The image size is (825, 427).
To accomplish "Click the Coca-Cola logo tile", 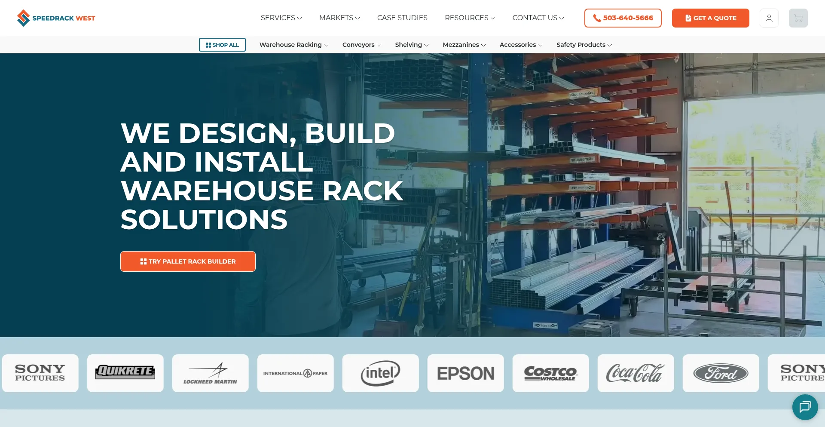I will (x=636, y=373).
